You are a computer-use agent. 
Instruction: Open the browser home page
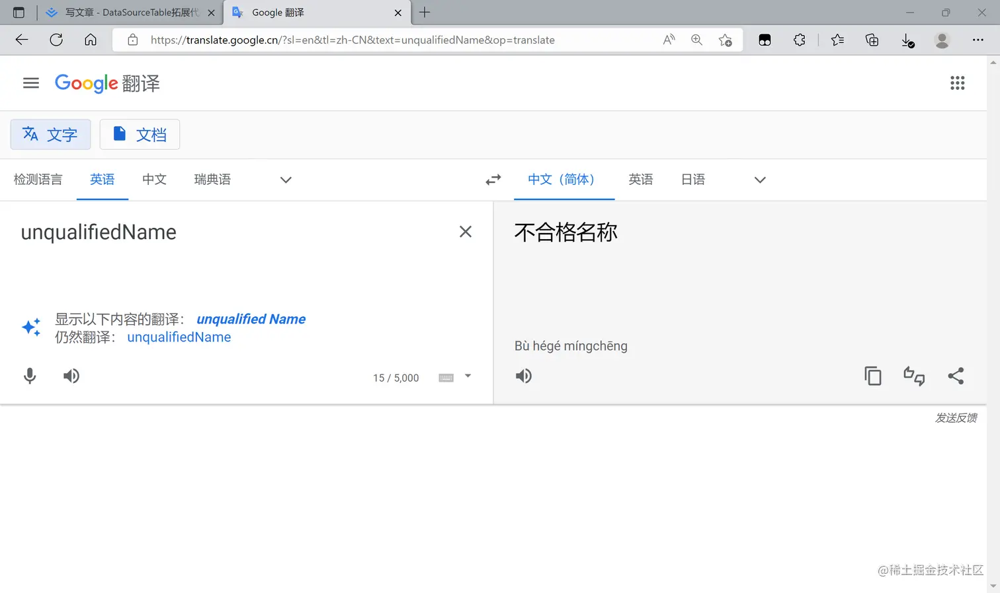91,40
